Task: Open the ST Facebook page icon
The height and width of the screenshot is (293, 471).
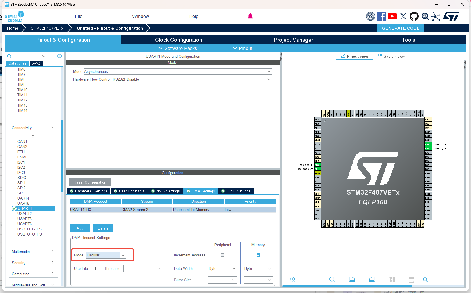Action: (x=381, y=16)
